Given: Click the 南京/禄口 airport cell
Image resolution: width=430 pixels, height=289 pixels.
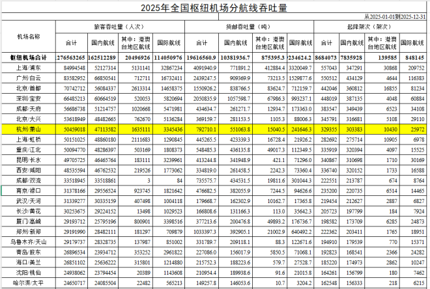Looking at the screenshot, I should [27, 191].
